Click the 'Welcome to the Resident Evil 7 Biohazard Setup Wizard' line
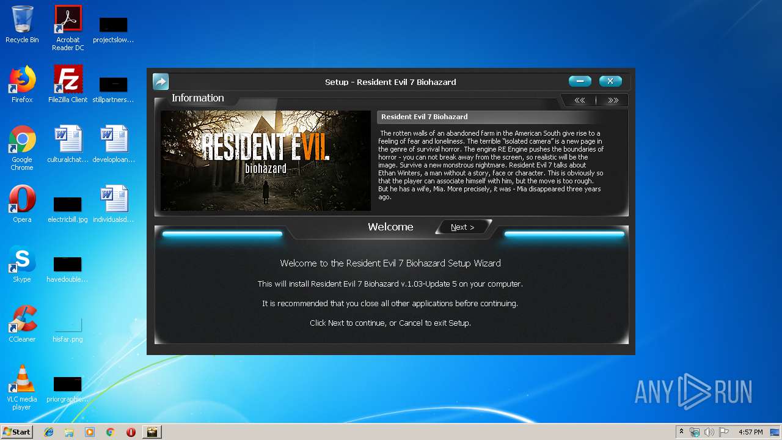782x440 pixels. pos(390,263)
